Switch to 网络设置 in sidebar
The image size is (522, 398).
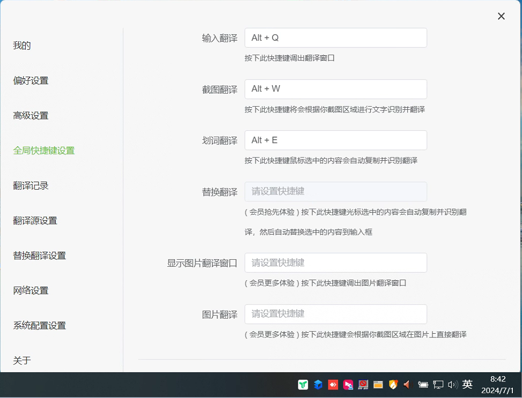[31, 291]
